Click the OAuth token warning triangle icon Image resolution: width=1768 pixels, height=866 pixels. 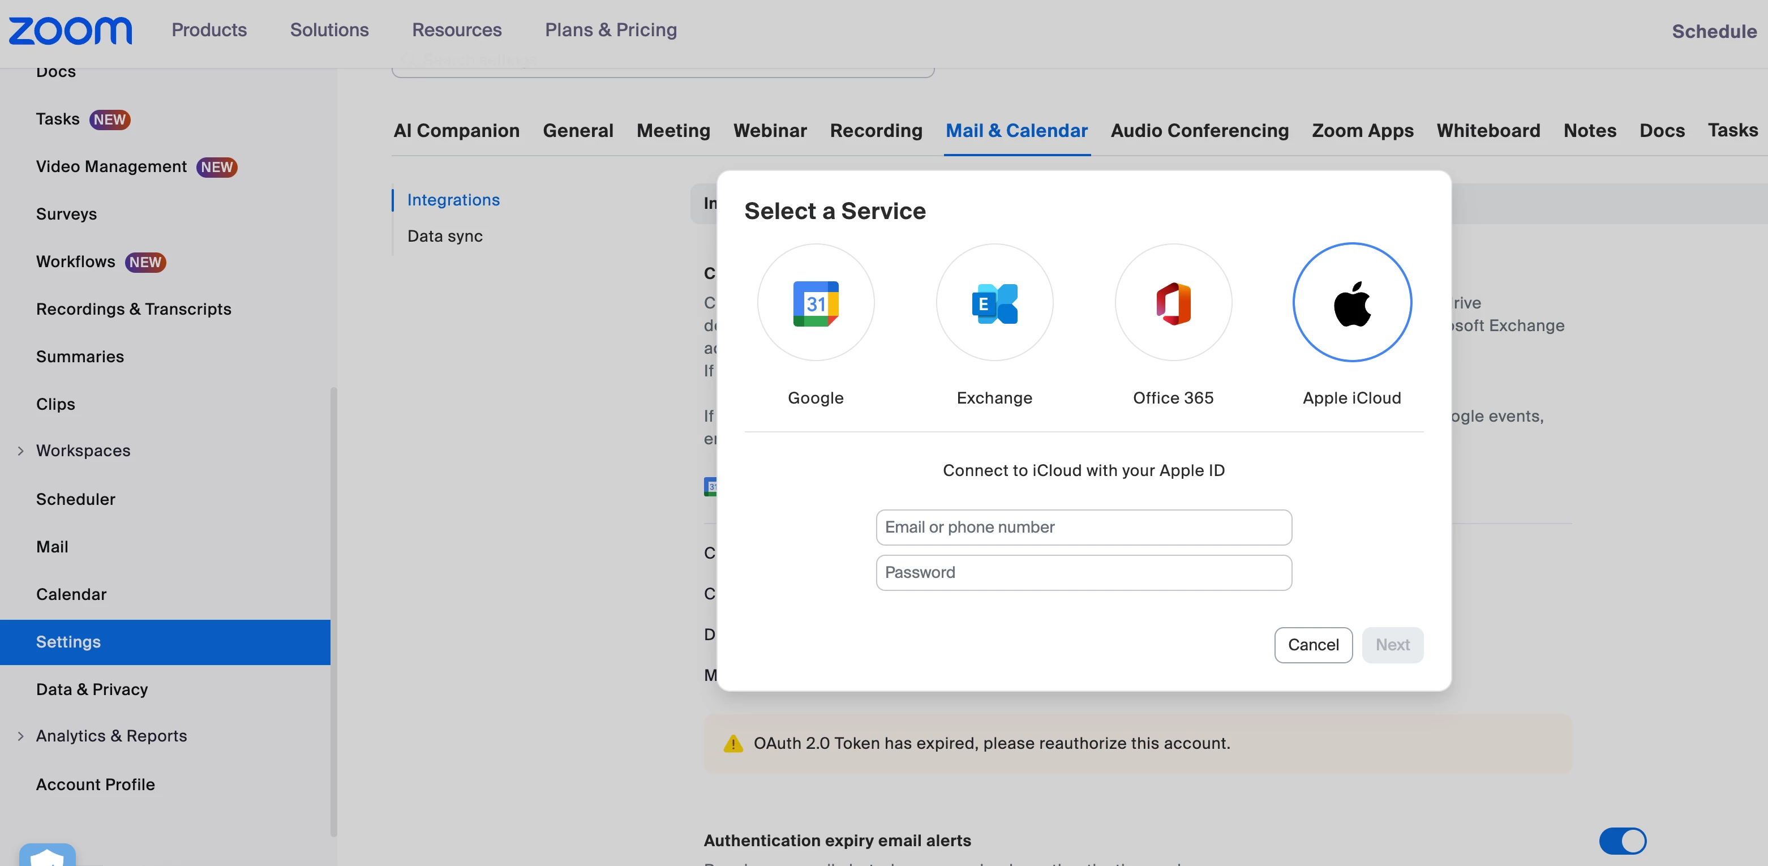pyautogui.click(x=733, y=744)
